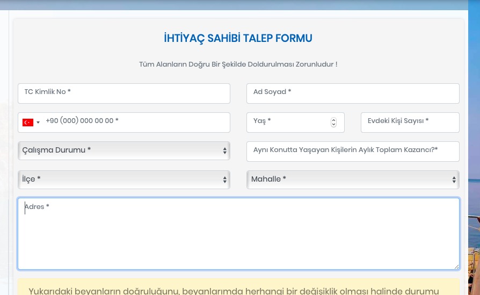The height and width of the screenshot is (295, 480).
Task: Click the Aylık Toplam Kazancı income field
Action: click(x=352, y=151)
